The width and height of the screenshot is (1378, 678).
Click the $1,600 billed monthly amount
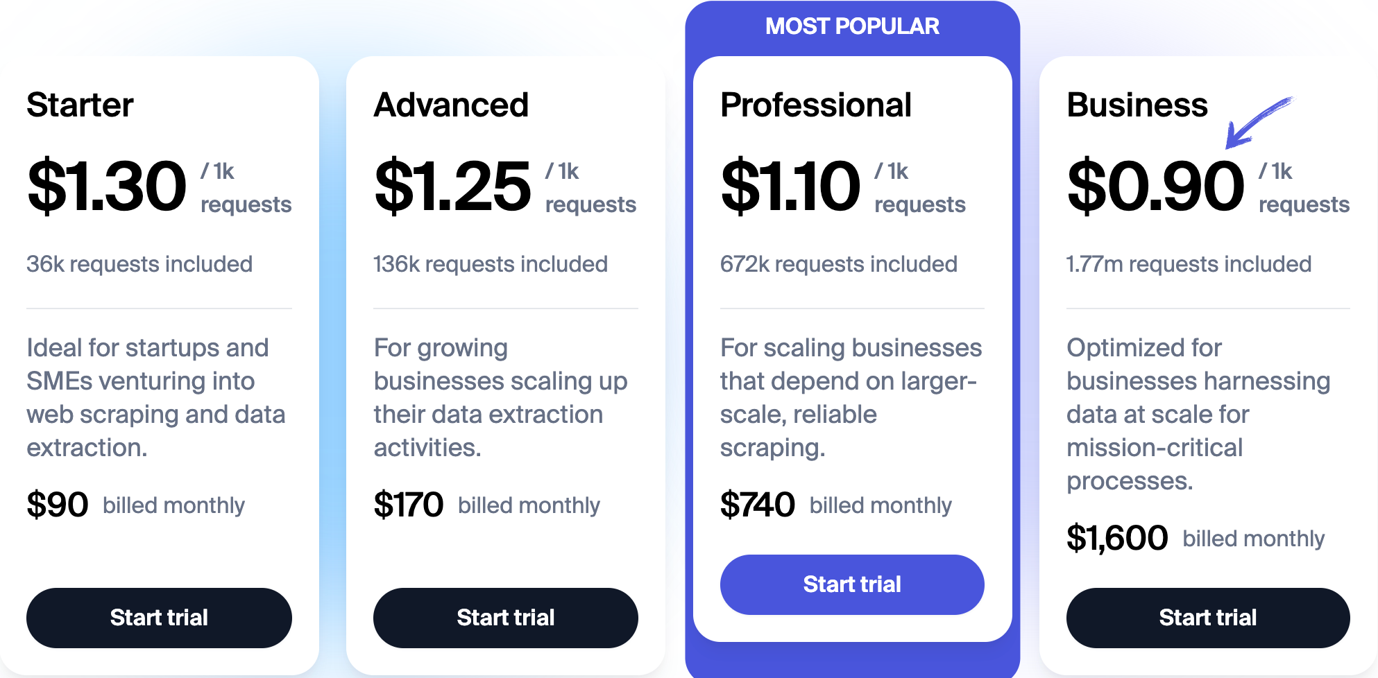(1117, 538)
